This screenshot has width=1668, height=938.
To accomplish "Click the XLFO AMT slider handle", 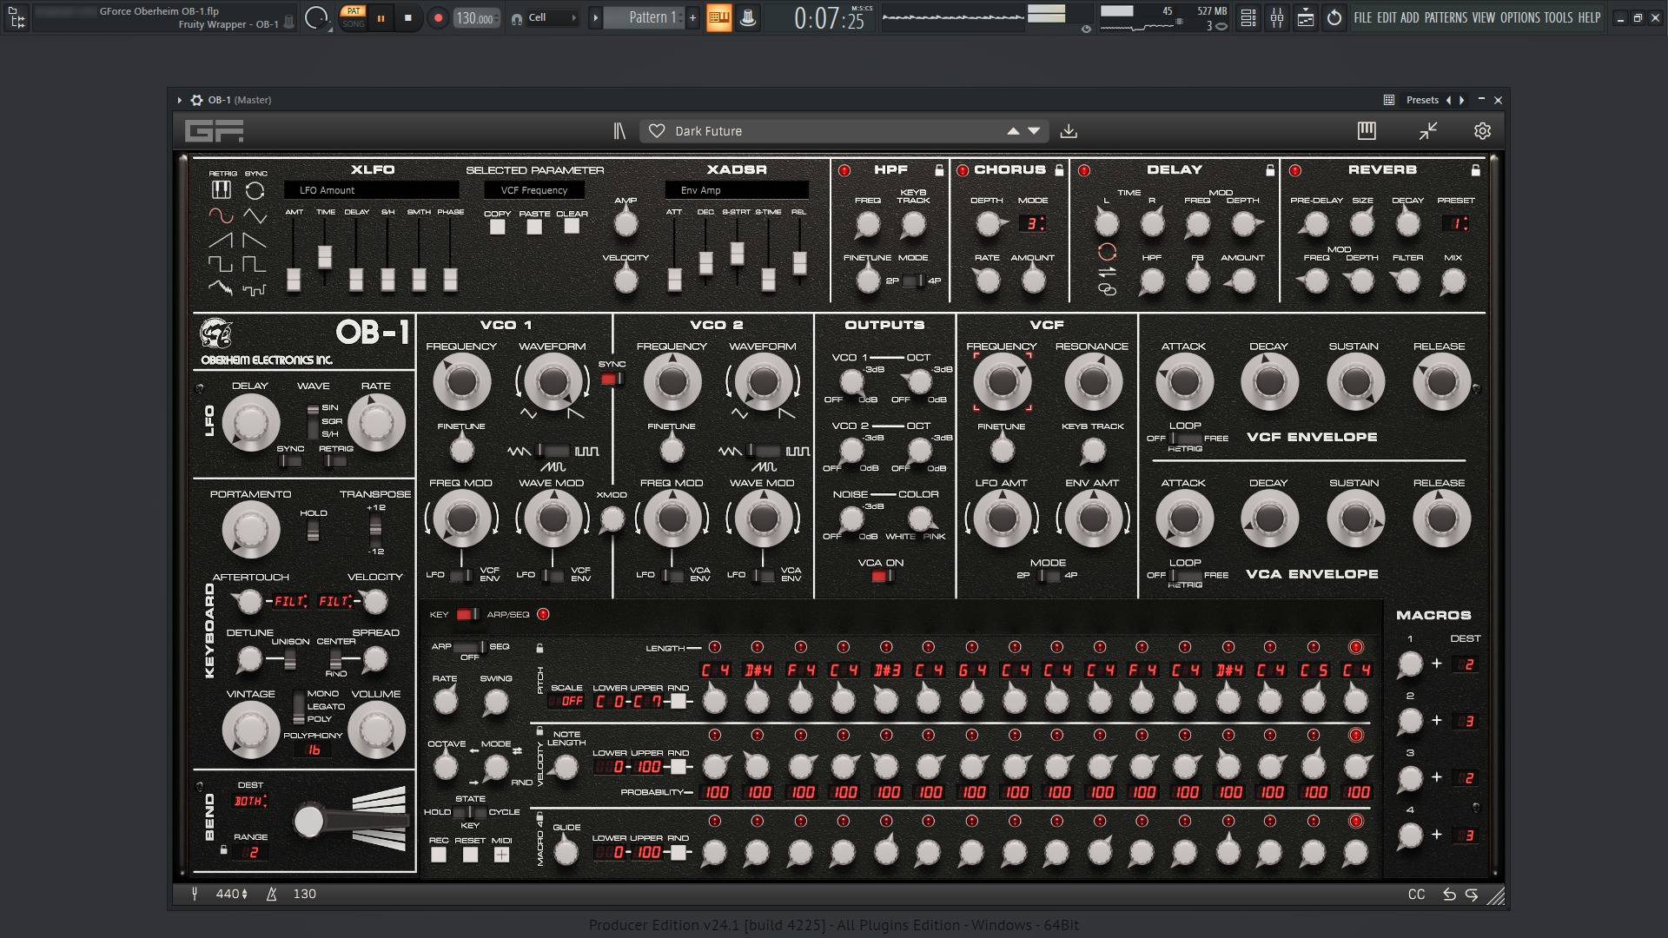I will pyautogui.click(x=294, y=279).
